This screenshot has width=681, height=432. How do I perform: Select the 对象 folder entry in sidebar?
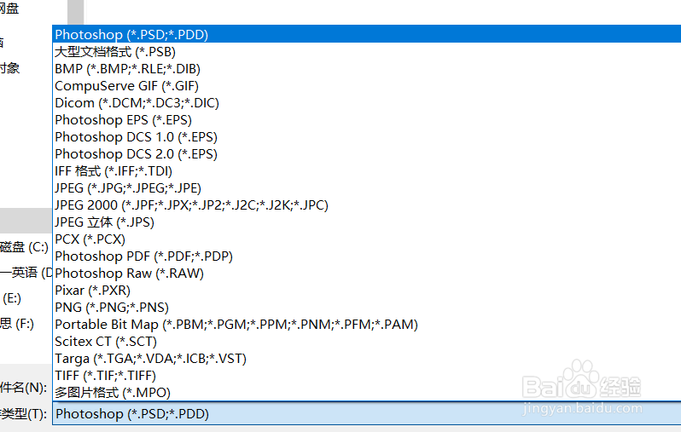click(x=10, y=68)
